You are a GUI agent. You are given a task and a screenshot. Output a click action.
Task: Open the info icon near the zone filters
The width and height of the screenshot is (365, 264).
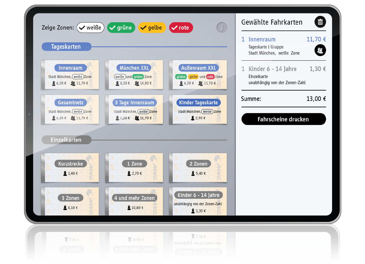(222, 28)
